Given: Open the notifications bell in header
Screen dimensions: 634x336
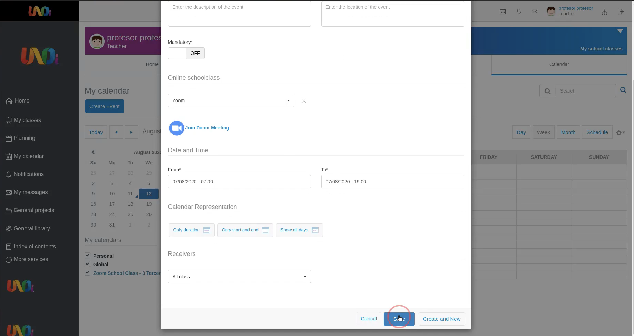Looking at the screenshot, I should (519, 12).
